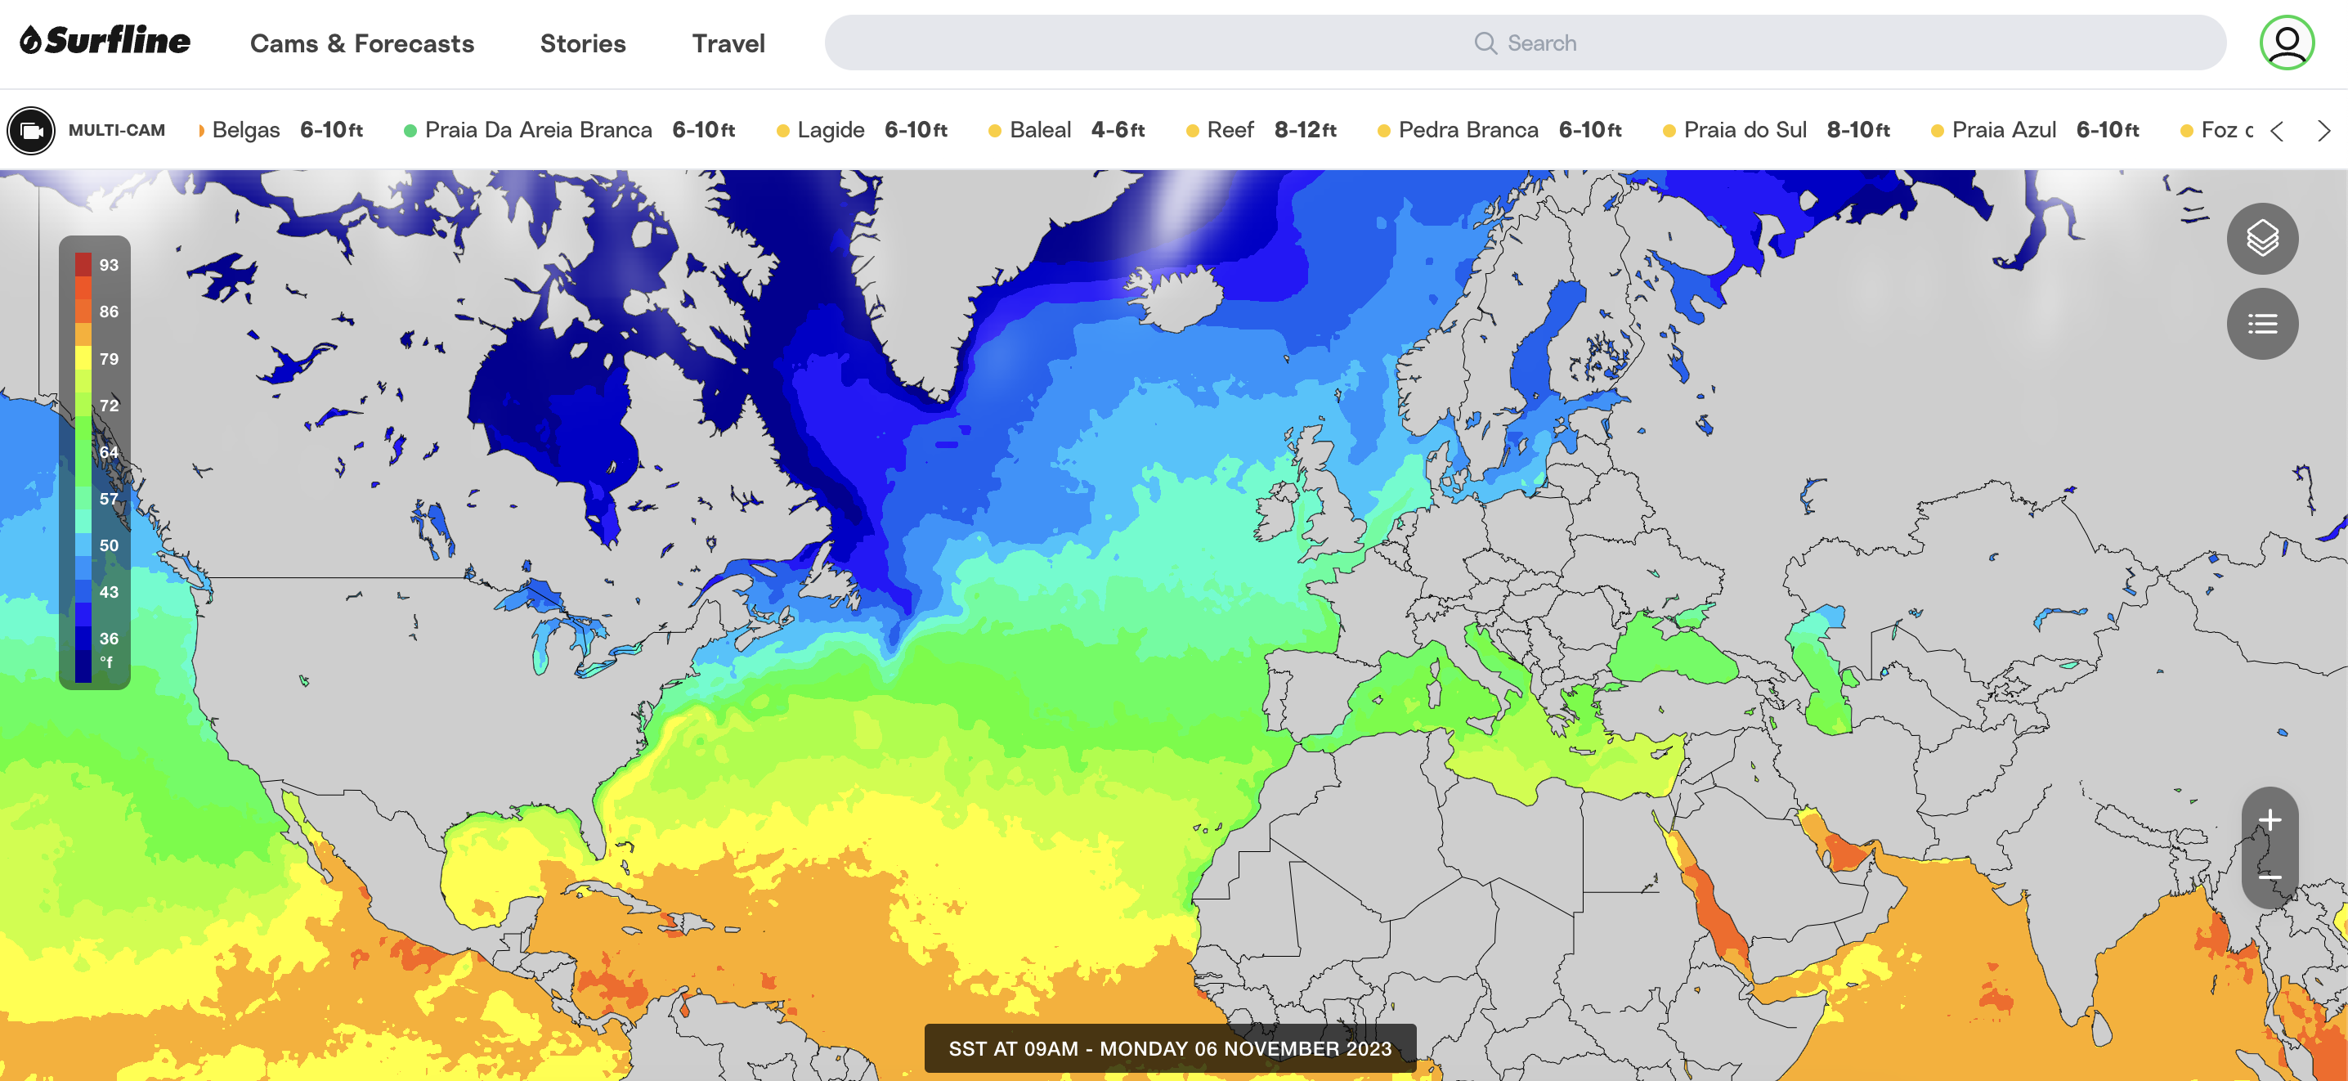Zoom out on the map
Viewport: 2348px width, 1081px height.
2269,877
